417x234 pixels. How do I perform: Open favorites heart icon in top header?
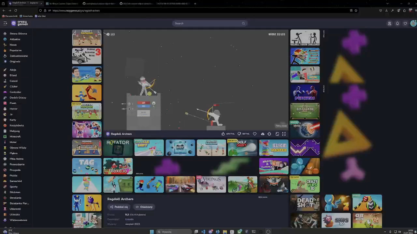(405, 23)
